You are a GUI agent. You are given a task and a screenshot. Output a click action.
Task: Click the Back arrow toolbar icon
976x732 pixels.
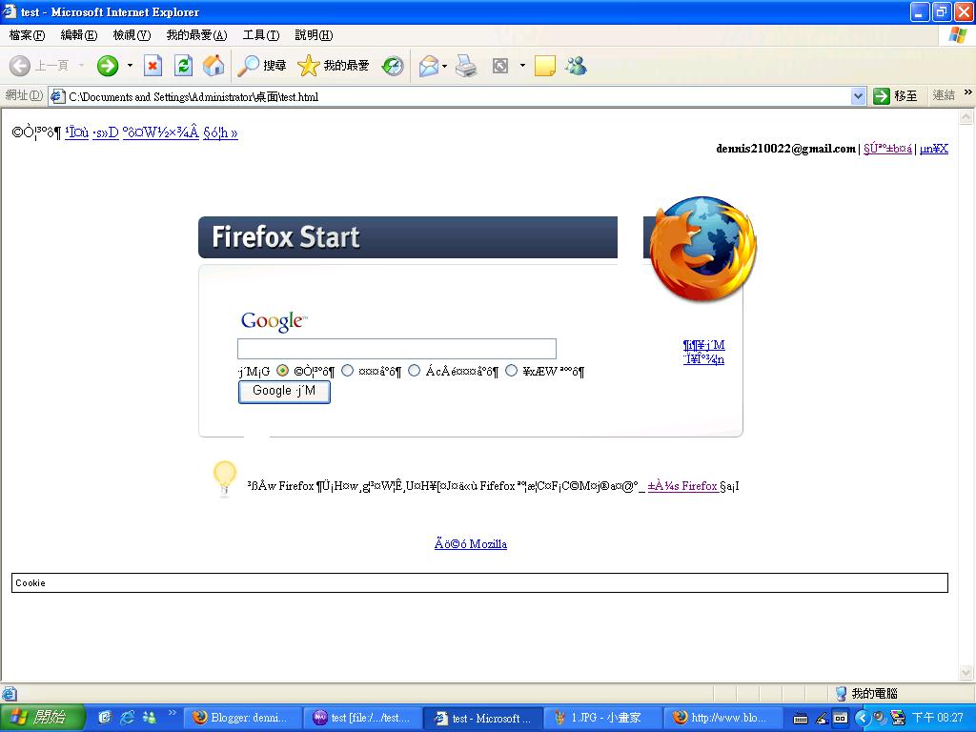point(20,66)
